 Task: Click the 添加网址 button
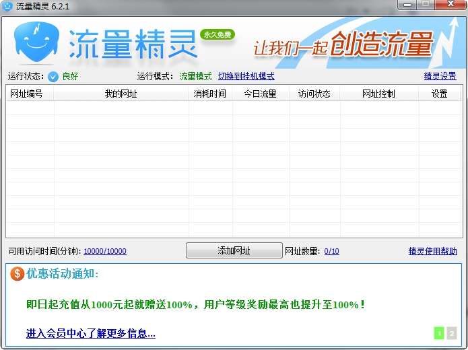(x=234, y=250)
